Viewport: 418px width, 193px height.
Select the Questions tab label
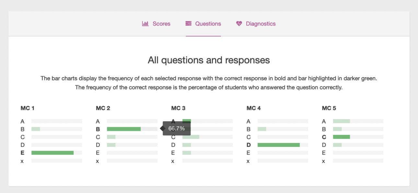tap(208, 24)
